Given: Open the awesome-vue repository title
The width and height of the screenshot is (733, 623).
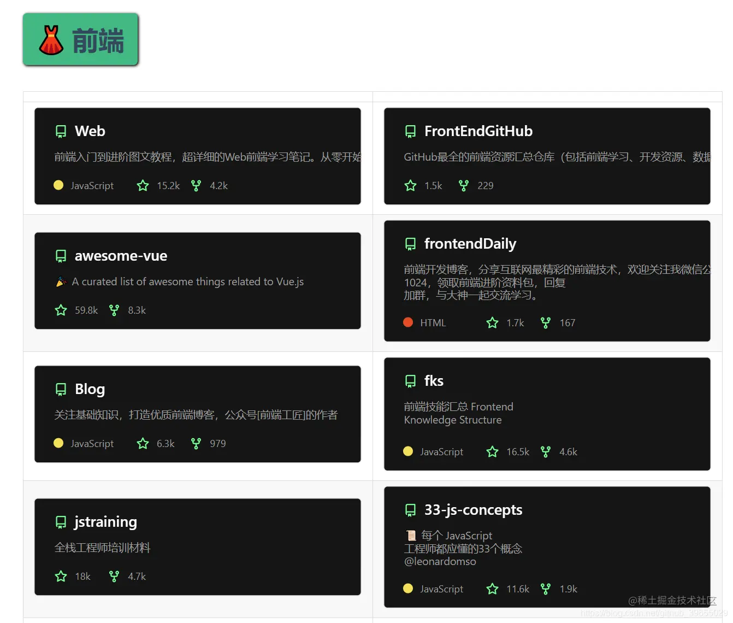Looking at the screenshot, I should point(121,256).
